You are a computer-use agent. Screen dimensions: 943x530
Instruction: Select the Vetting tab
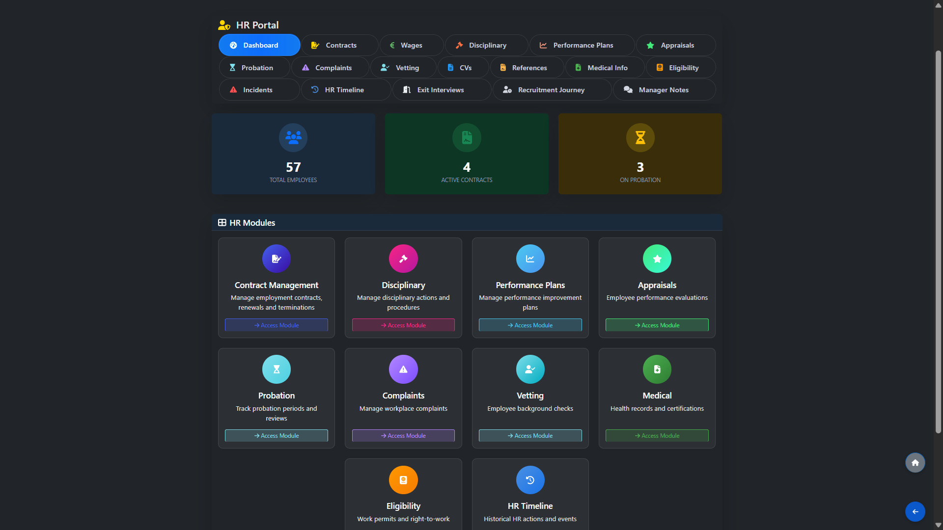coord(403,68)
